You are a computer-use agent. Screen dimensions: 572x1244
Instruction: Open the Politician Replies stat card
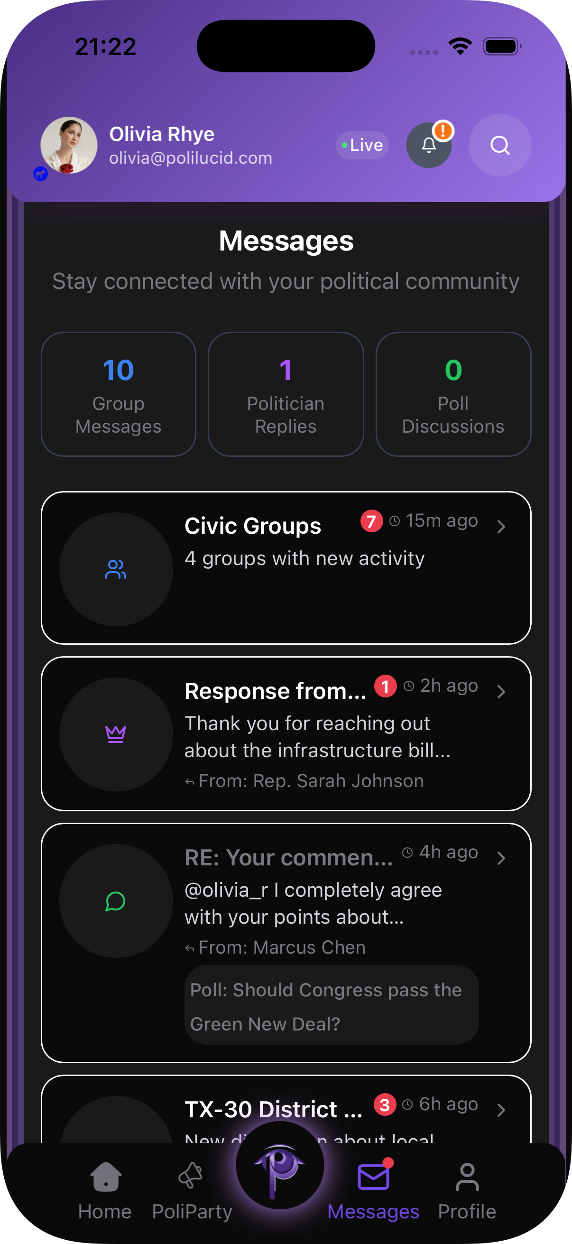tap(285, 394)
